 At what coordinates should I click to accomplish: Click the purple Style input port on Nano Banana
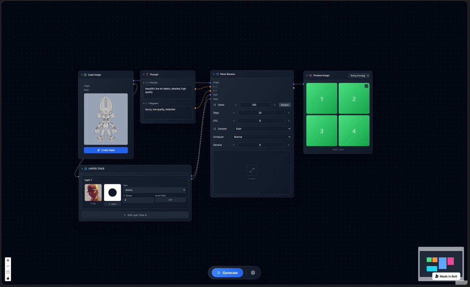[x=210, y=95]
